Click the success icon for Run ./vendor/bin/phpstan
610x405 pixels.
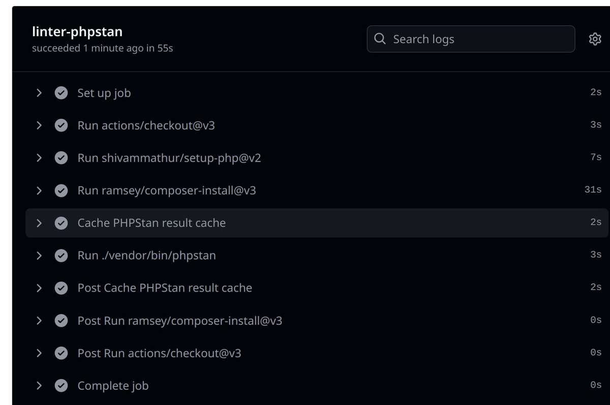(x=61, y=255)
